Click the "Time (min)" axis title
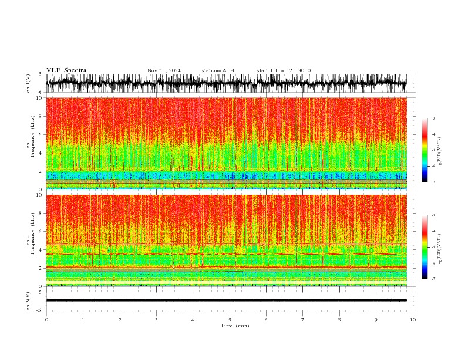 (235, 326)
